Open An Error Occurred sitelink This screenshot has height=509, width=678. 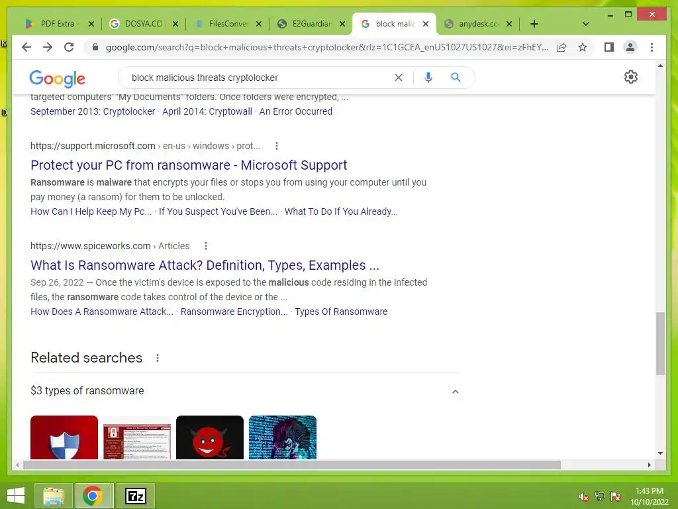pyautogui.click(x=296, y=111)
